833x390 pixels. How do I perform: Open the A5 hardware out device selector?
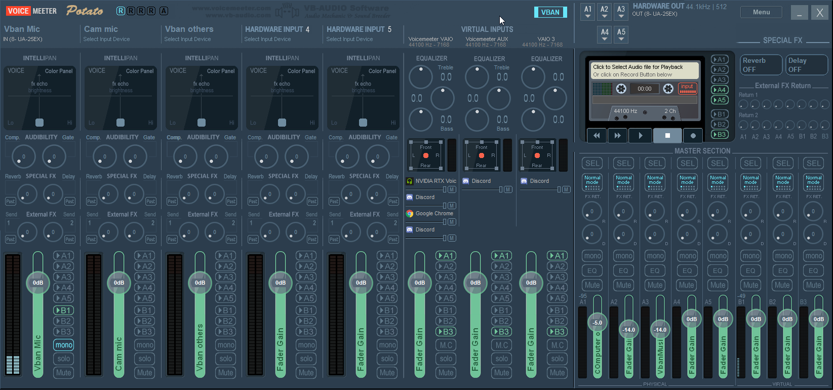621,34
